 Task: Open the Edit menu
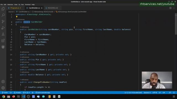coord(5,5)
